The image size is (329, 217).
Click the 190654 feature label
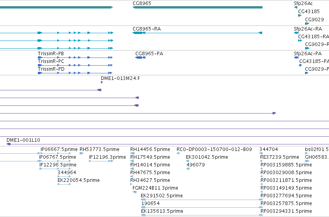tap(150, 203)
